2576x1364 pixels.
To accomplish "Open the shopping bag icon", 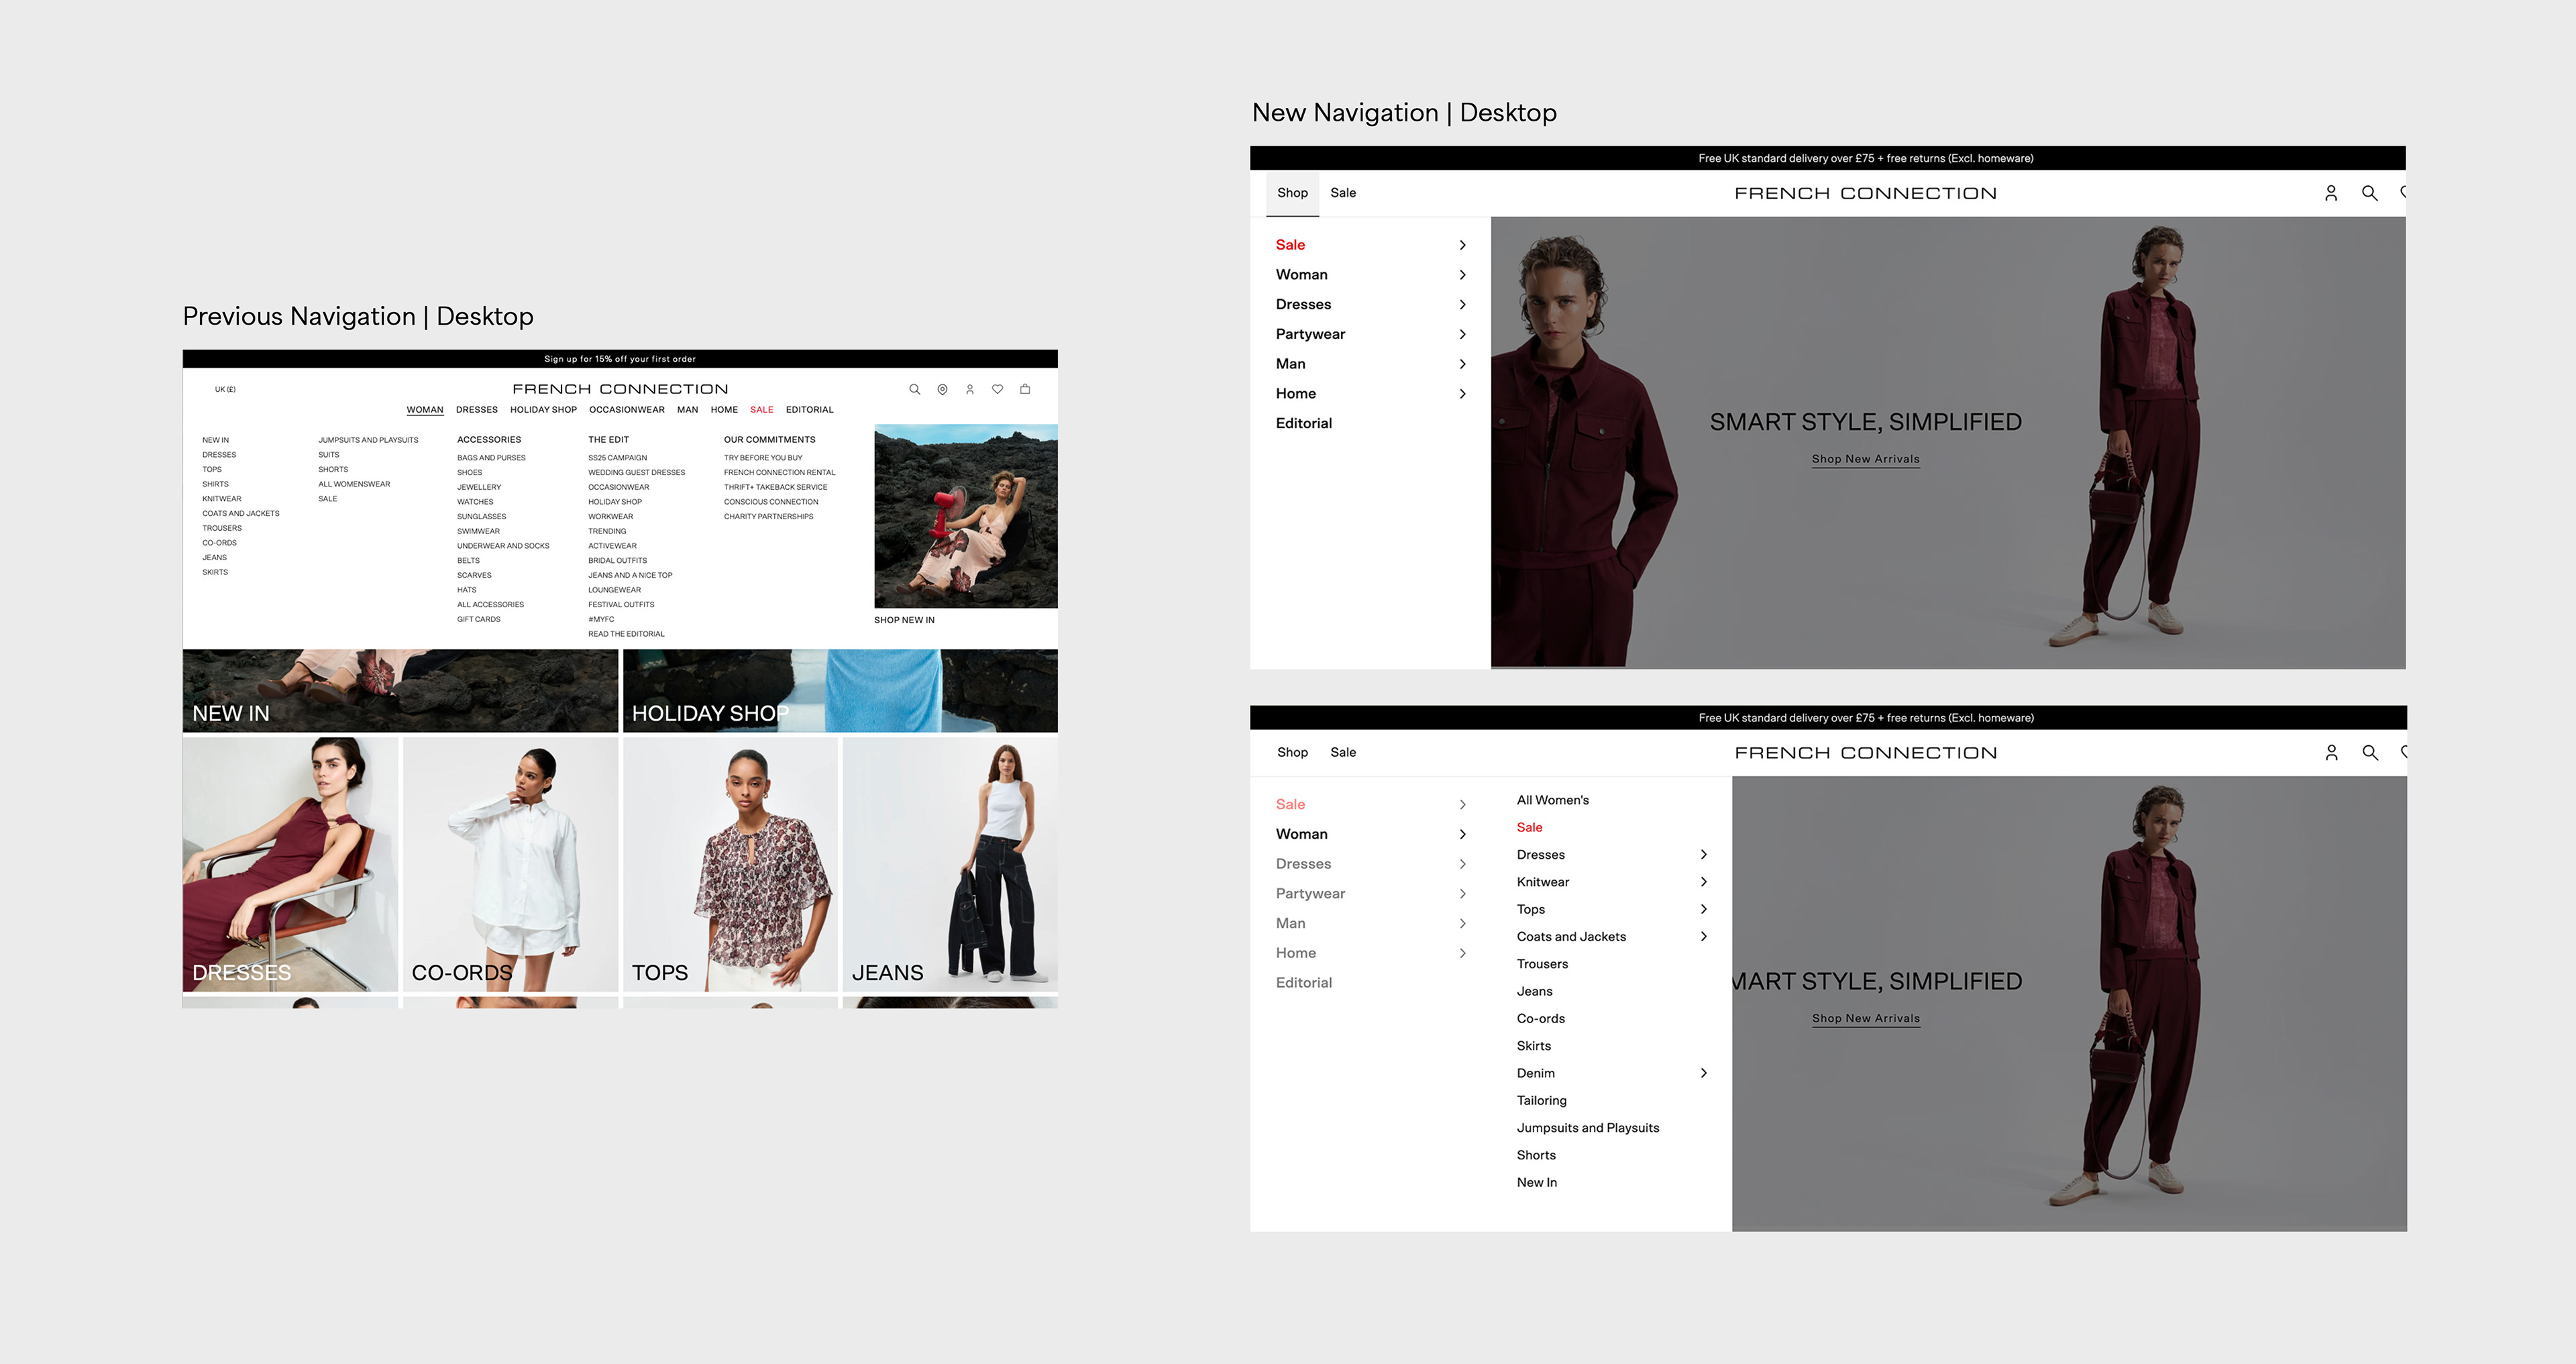I will coord(1025,389).
